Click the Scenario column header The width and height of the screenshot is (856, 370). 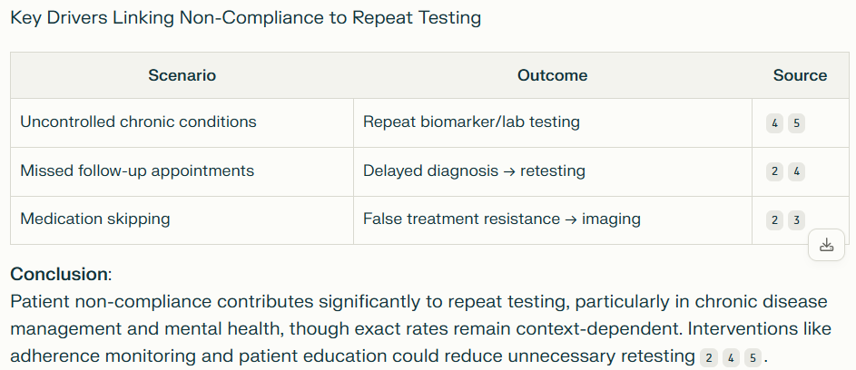pyautogui.click(x=182, y=75)
